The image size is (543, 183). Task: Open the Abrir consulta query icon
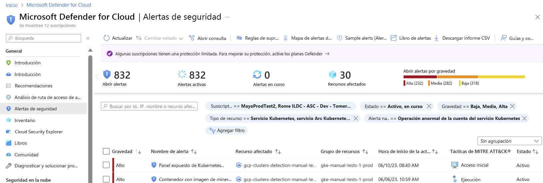[x=192, y=38]
